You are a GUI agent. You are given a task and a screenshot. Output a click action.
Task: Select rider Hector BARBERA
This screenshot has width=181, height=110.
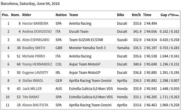(35, 23)
